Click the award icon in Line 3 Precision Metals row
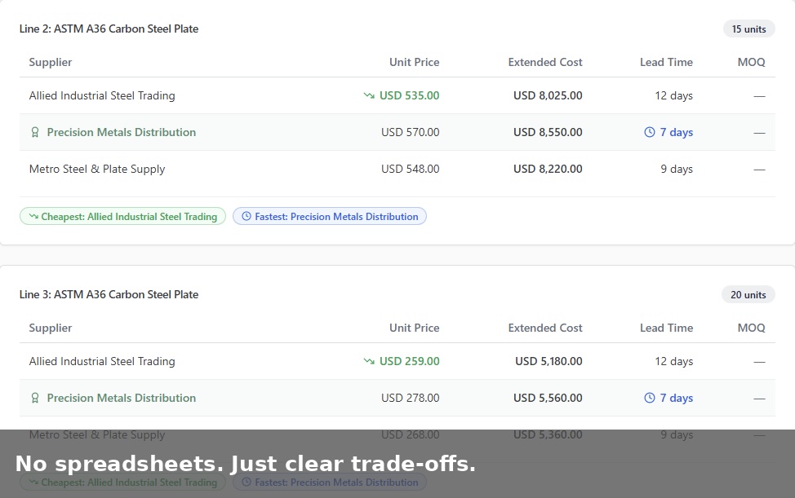This screenshot has height=498, width=795. (35, 398)
